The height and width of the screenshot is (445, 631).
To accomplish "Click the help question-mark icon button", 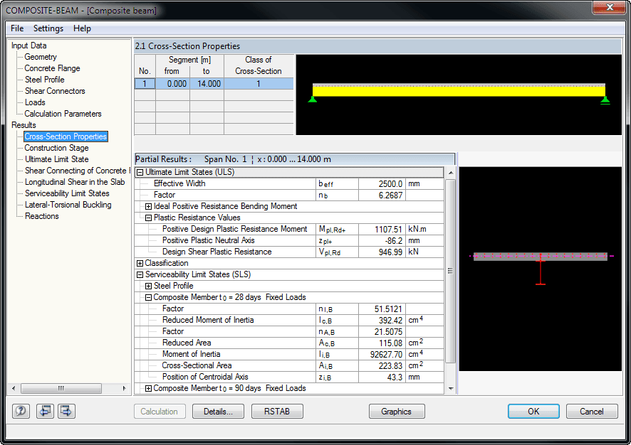I will click(x=21, y=411).
